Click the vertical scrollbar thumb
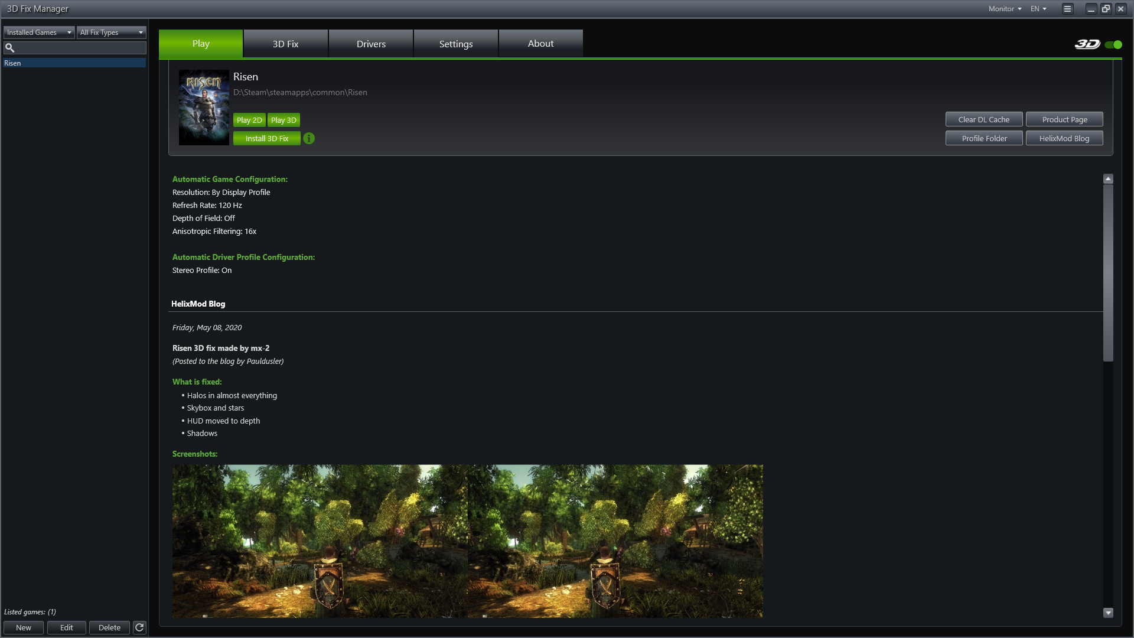Viewport: 1134px width, 638px height. click(1108, 272)
